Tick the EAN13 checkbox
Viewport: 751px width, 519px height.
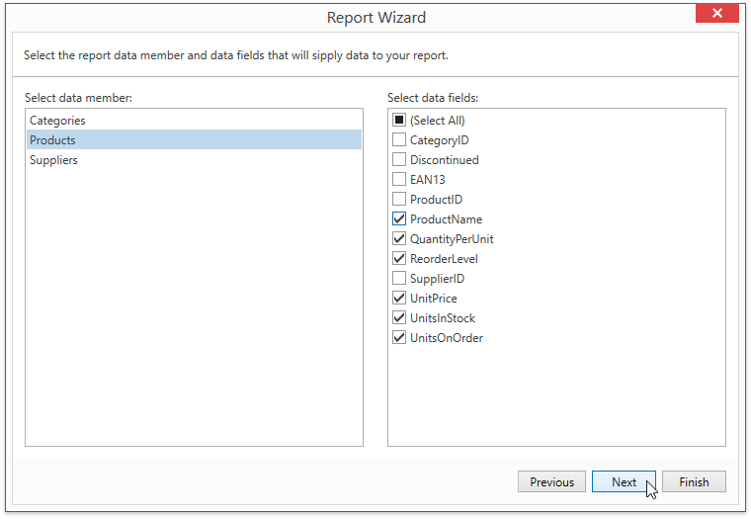(x=399, y=179)
